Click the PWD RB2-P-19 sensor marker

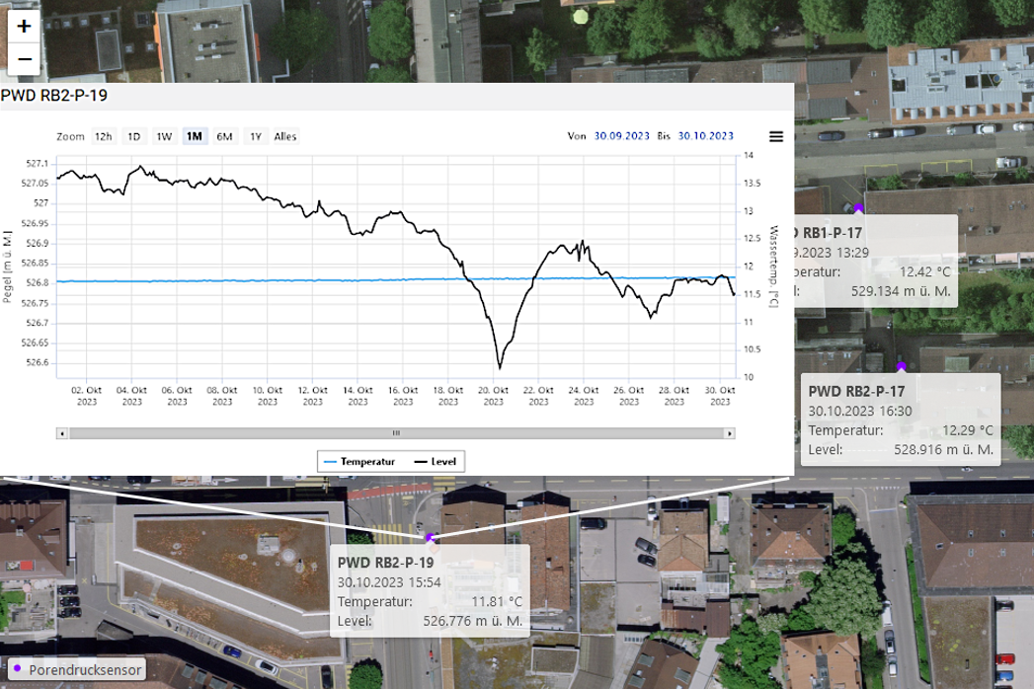(431, 538)
